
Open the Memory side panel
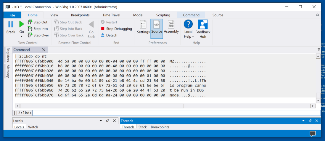(x=8, y=71)
